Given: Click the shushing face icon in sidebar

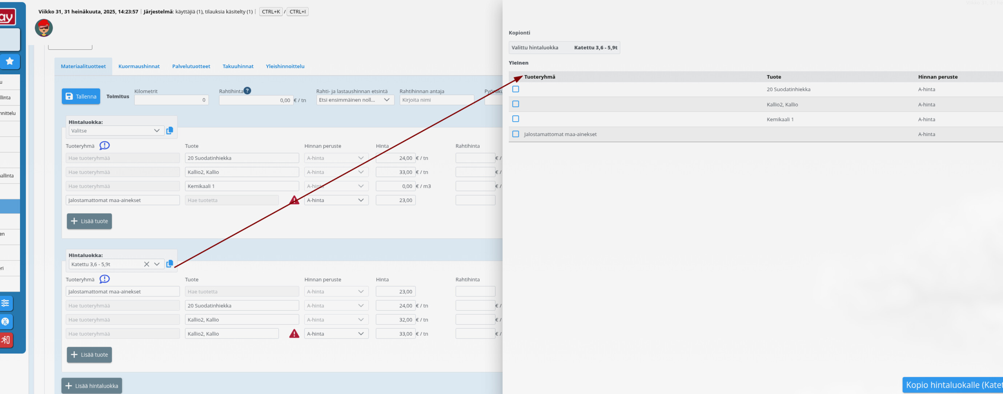Looking at the screenshot, I should (5, 322).
